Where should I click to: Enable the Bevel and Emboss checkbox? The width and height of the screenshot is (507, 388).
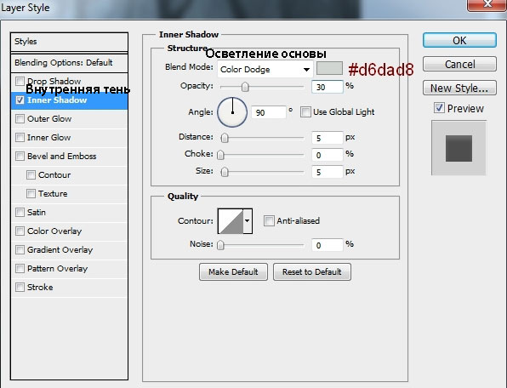click(20, 157)
